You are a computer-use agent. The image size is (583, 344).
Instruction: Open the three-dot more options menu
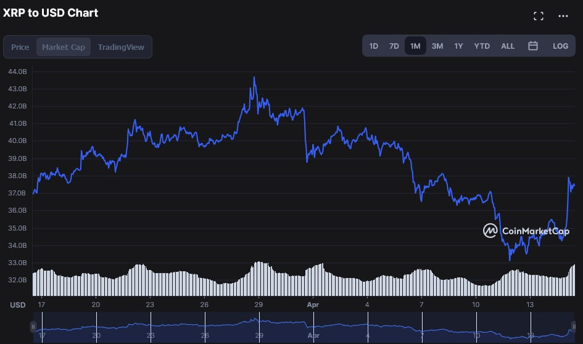[x=563, y=16]
